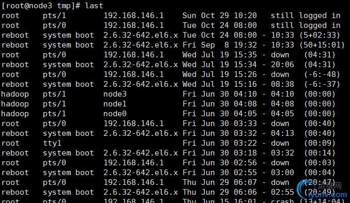Viewport: 350px width, 203px height.
Task: Click the (-6:-37) negative duration
Action: pos(322,84)
